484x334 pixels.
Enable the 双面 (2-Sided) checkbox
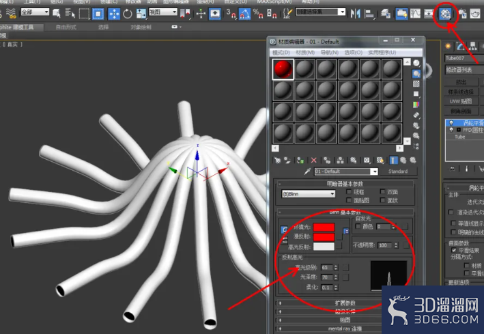click(x=382, y=192)
